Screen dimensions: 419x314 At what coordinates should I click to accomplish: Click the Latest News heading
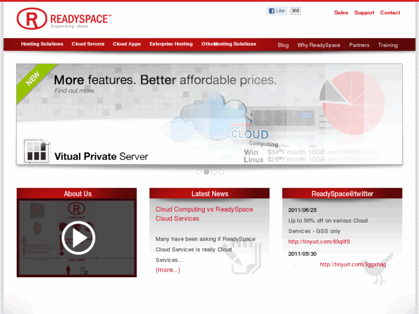(x=210, y=194)
